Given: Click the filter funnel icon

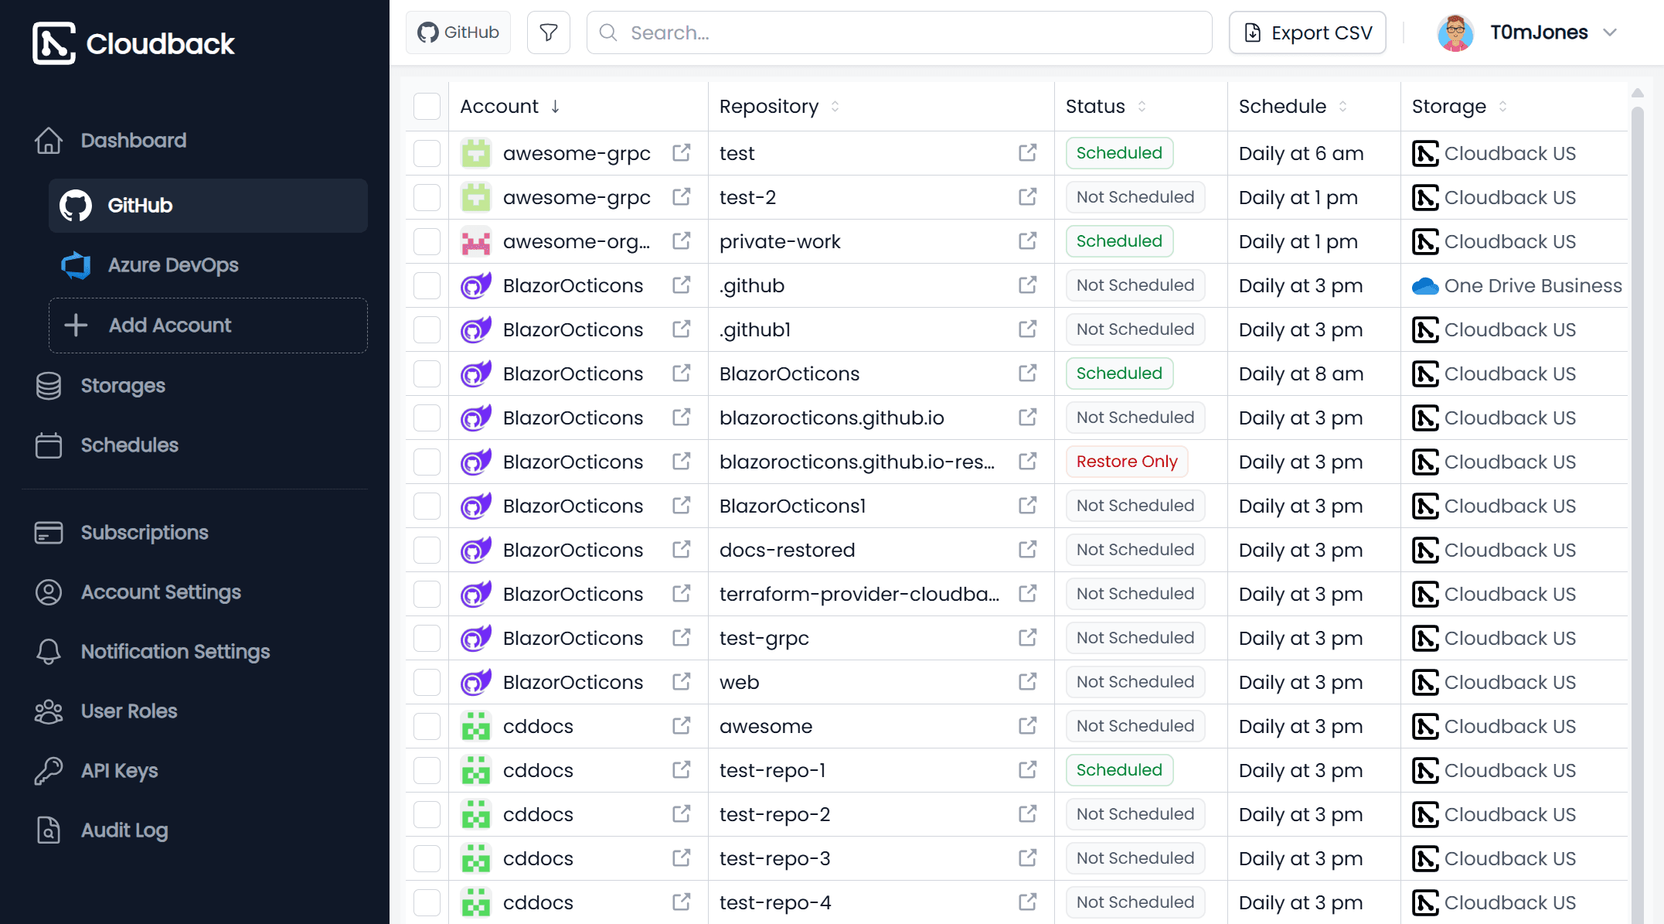Looking at the screenshot, I should click(548, 32).
